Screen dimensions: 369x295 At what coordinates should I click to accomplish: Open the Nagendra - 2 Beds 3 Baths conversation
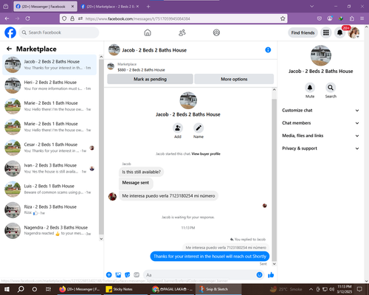point(49,231)
